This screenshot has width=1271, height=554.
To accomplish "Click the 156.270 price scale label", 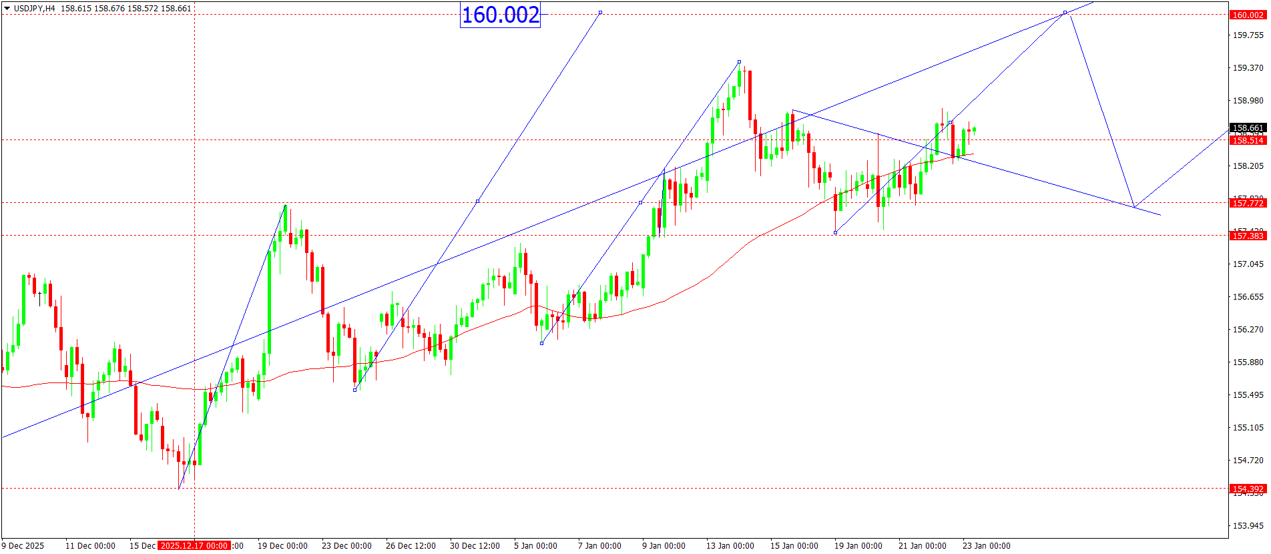I will (x=1247, y=329).
